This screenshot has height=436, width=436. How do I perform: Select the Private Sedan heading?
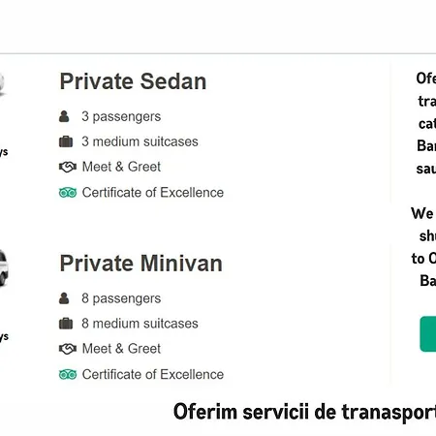coord(133,81)
